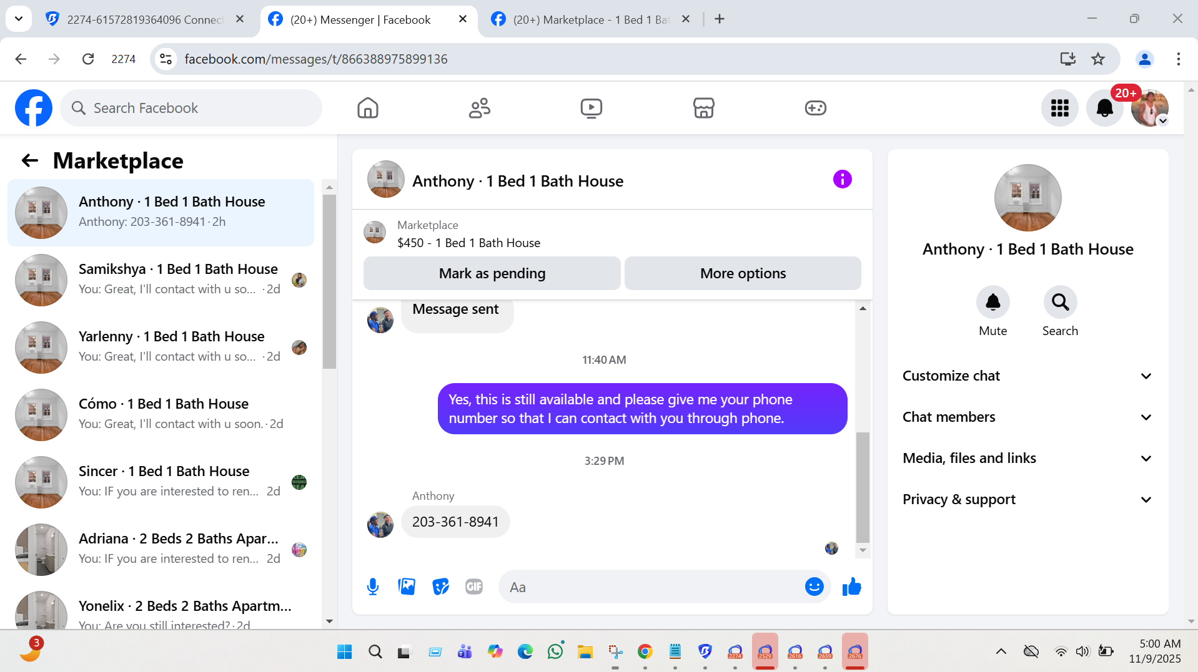
Task: Click back arrow next to Marketplace heading
Action: click(x=30, y=161)
